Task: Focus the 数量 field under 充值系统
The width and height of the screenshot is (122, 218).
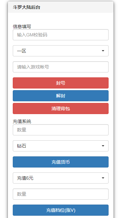Action: click(61, 130)
